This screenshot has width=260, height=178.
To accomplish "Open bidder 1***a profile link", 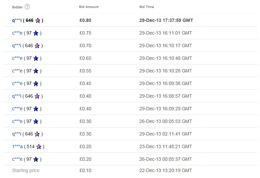I will click(x=17, y=146).
